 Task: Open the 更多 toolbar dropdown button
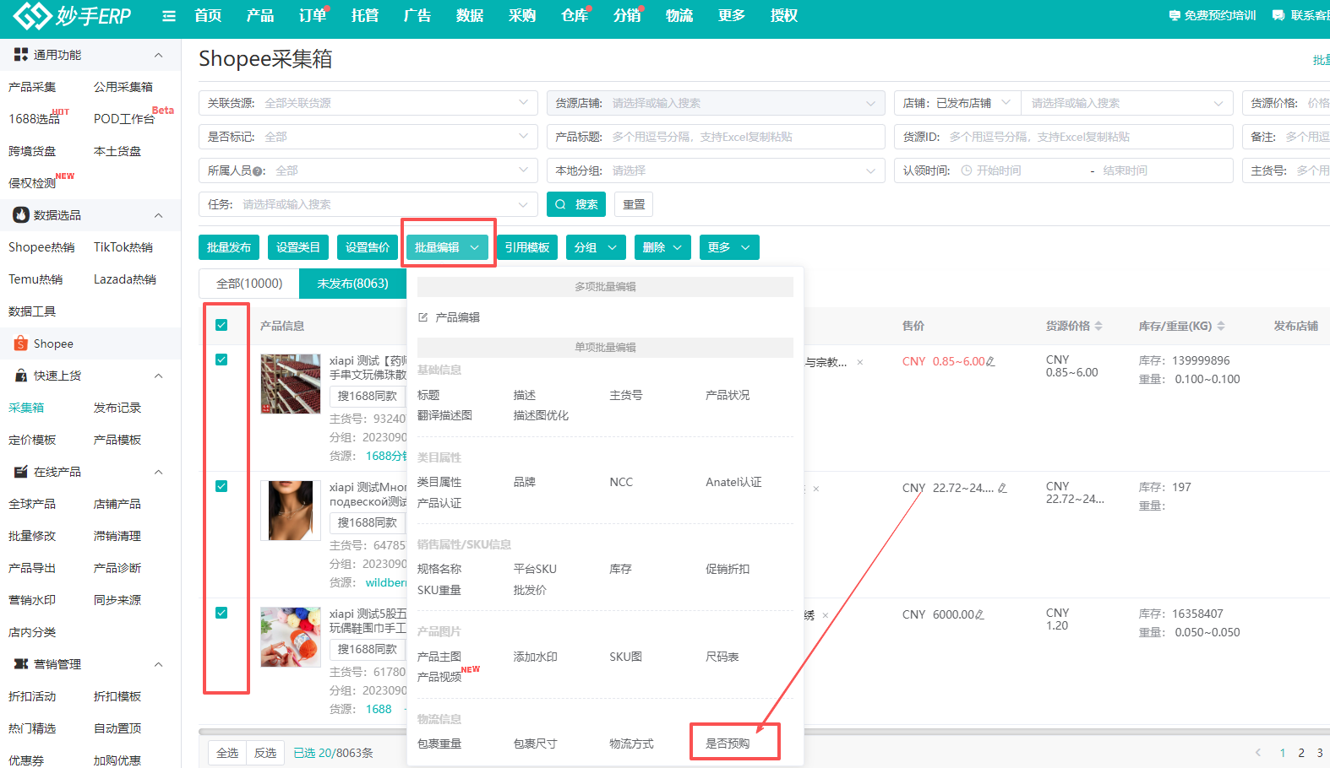(x=729, y=247)
